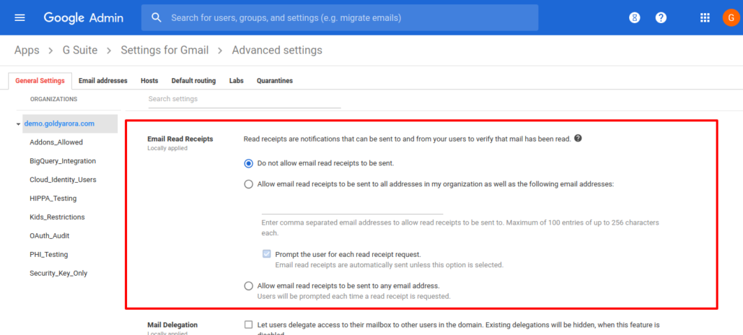743x335 pixels.
Task: Click the Google Admin logo
Action: click(x=84, y=18)
